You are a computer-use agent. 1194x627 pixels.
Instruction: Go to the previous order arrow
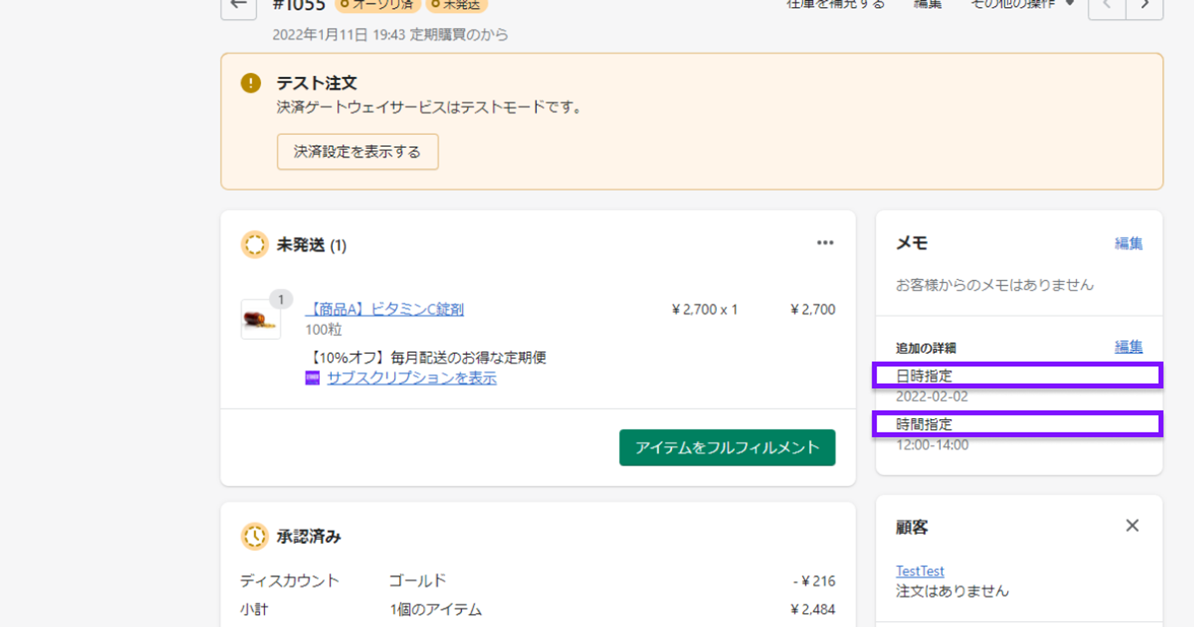(x=1107, y=6)
